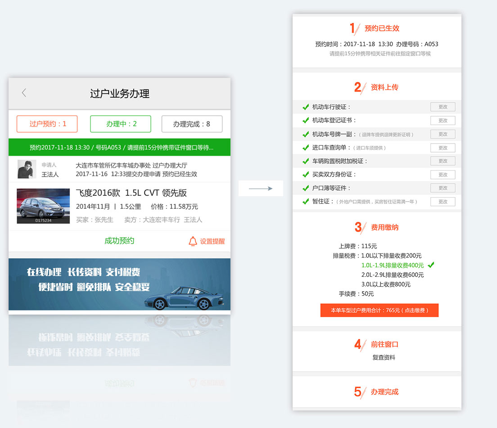
Task: Click the bell reminder icon
Action: click(193, 241)
